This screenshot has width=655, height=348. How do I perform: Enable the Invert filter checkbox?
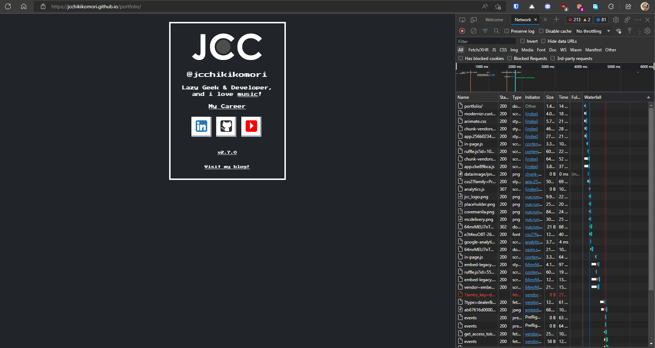(x=522, y=41)
